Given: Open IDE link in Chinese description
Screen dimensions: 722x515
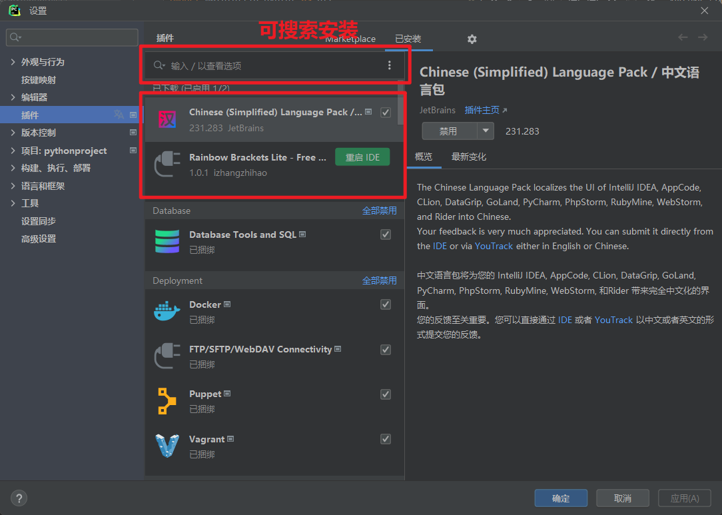Looking at the screenshot, I should 565,320.
